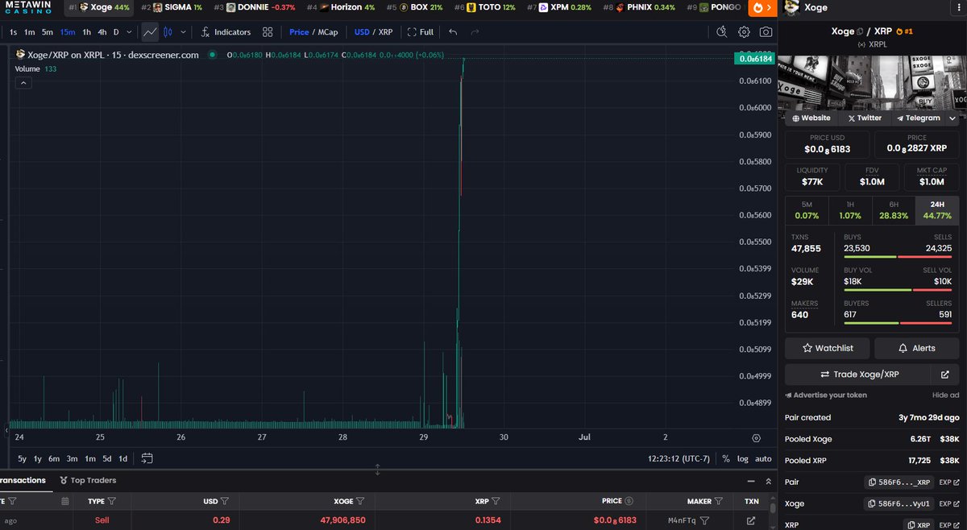Select the 24H price change tab
This screenshot has height=530, width=967.
tap(937, 211)
